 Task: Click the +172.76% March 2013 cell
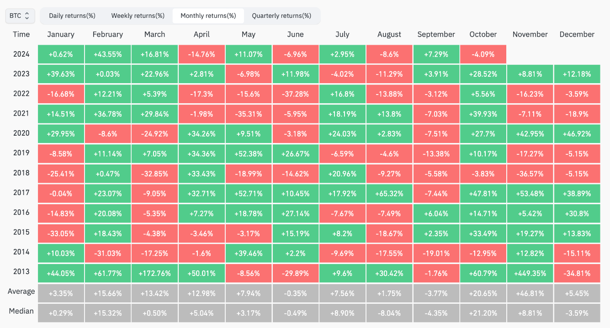click(154, 273)
